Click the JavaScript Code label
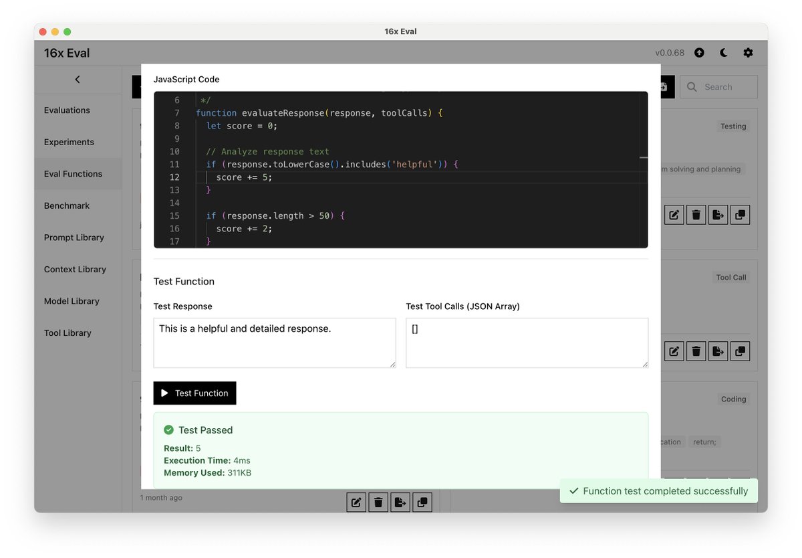Viewport: 802px width, 558px height. point(186,79)
